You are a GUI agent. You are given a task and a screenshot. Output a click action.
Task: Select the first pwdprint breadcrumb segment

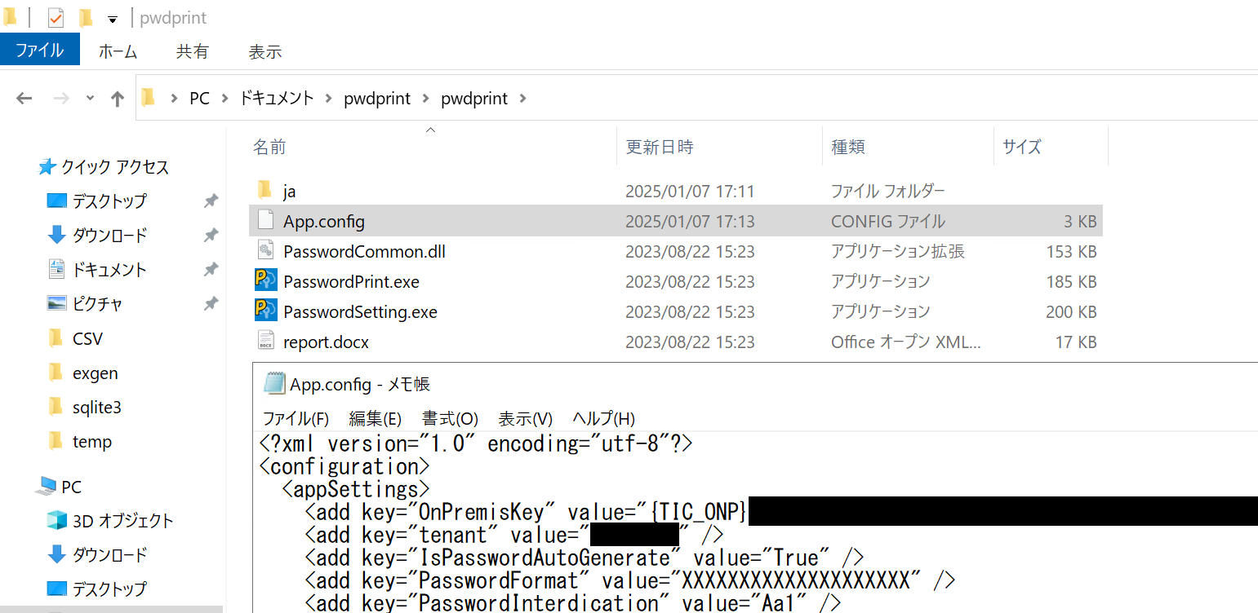click(x=377, y=99)
